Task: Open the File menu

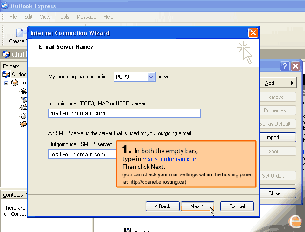Action: 13,17
